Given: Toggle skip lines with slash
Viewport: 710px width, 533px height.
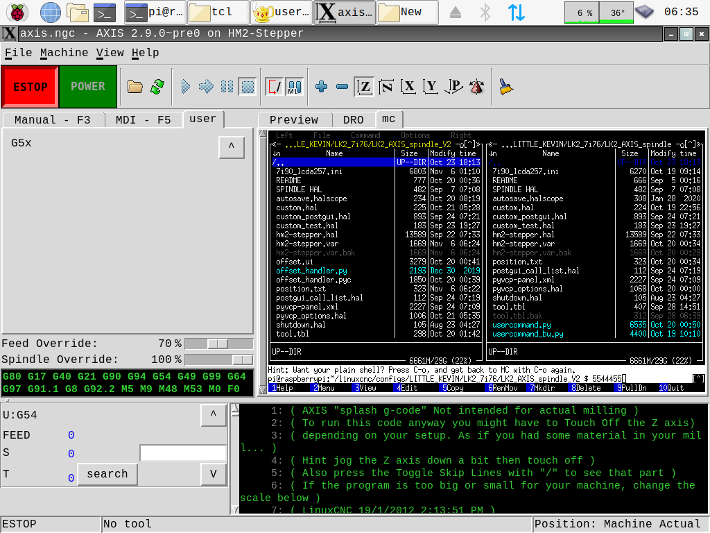Looking at the screenshot, I should tap(274, 87).
